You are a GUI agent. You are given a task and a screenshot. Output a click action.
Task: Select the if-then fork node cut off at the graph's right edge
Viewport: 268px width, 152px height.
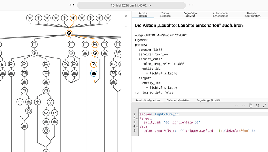coord(118,53)
